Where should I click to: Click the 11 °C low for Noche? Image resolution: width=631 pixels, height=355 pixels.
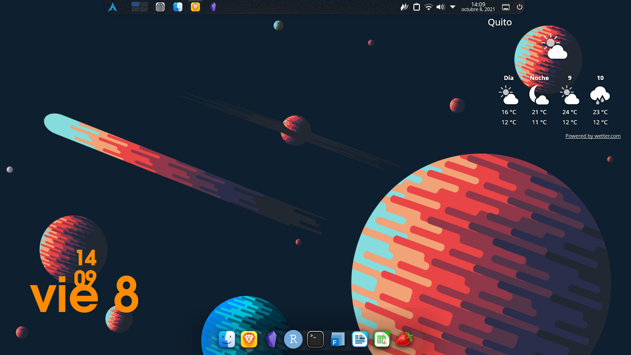(539, 122)
